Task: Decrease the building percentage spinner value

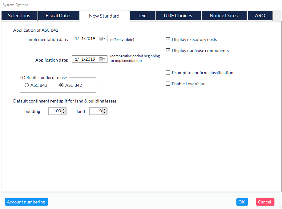Action: [64, 113]
